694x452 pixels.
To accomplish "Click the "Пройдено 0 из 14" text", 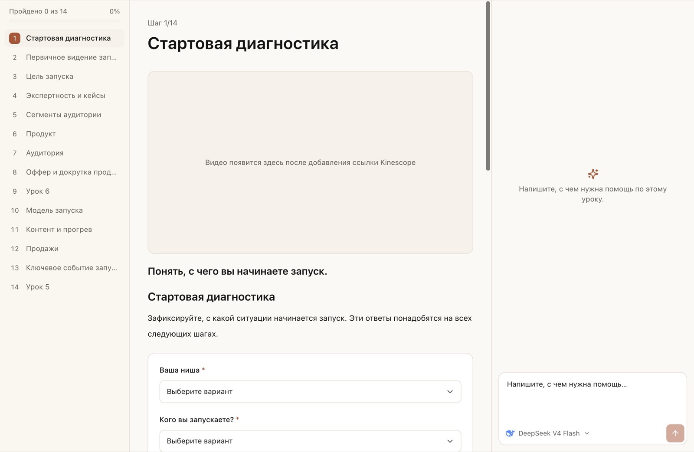I will coord(38,11).
